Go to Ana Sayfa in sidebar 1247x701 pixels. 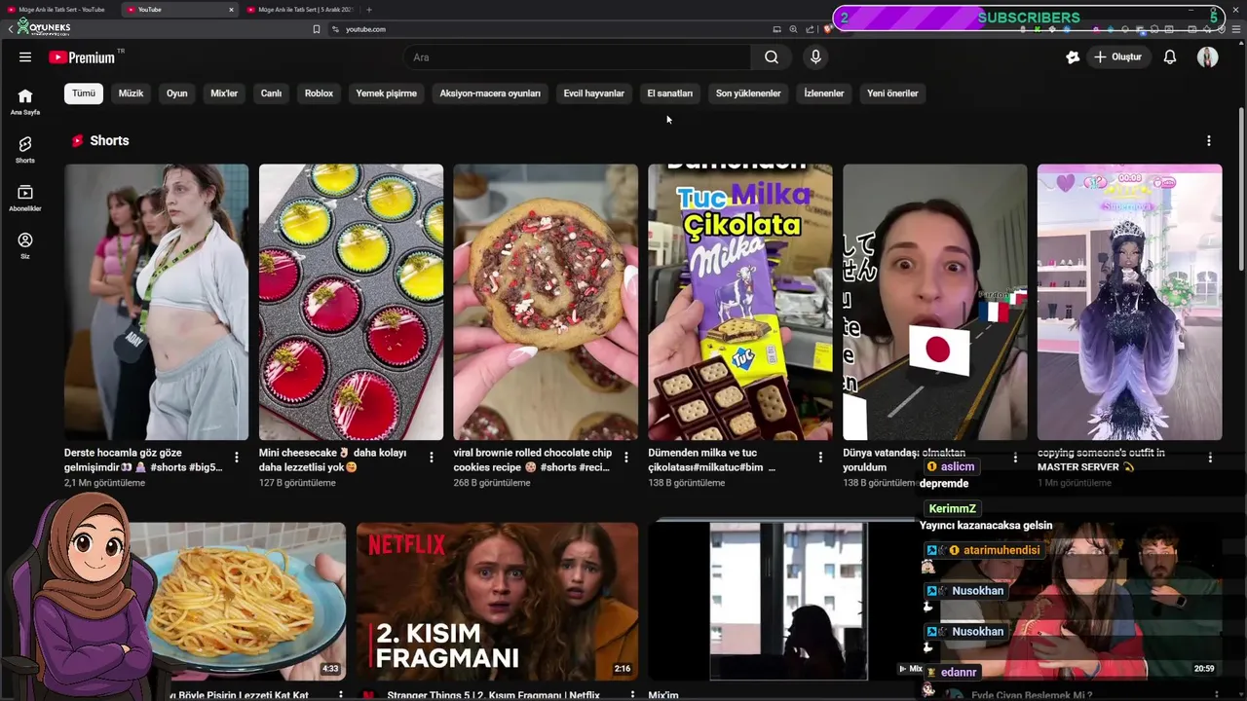(25, 101)
